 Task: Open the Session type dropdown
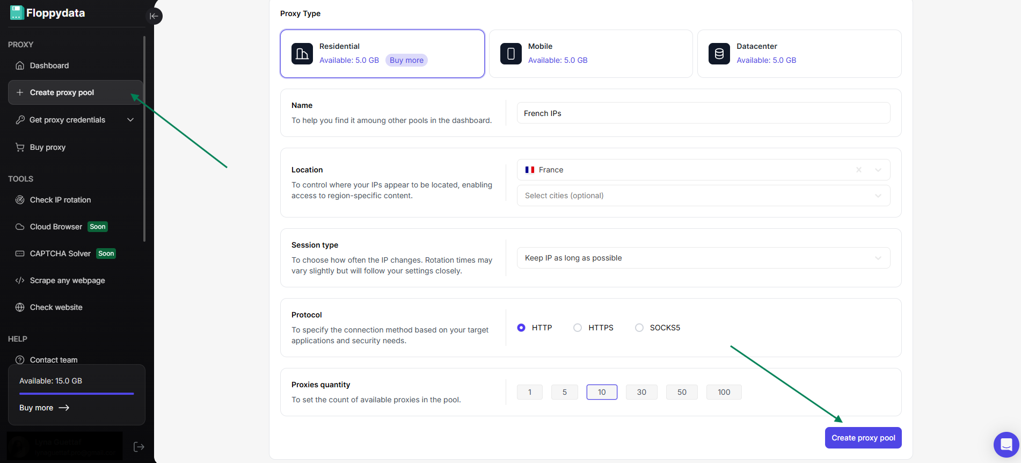(703, 258)
